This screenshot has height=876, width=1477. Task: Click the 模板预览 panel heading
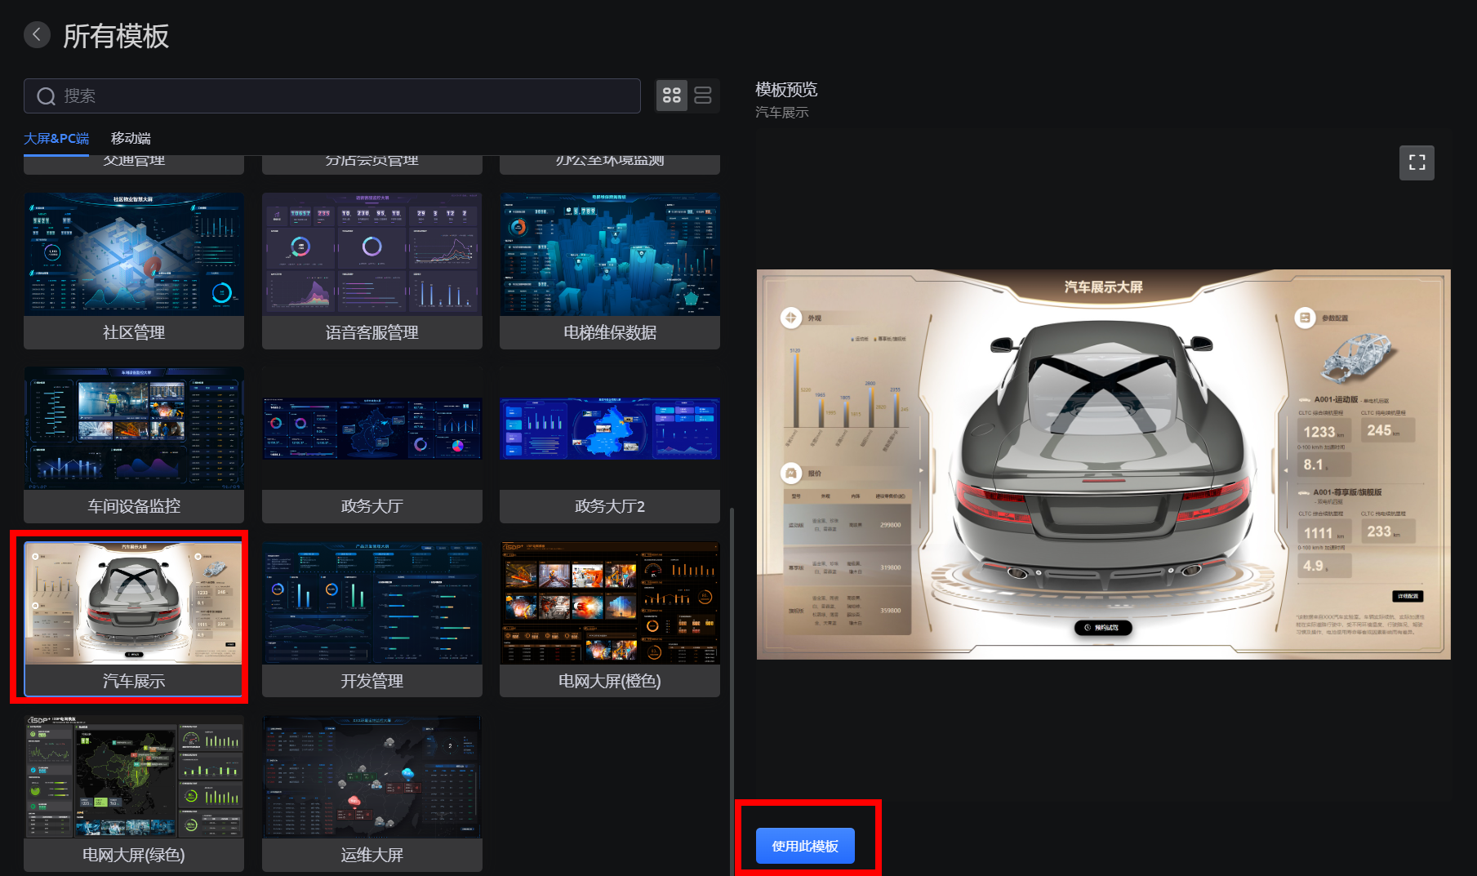coord(786,89)
